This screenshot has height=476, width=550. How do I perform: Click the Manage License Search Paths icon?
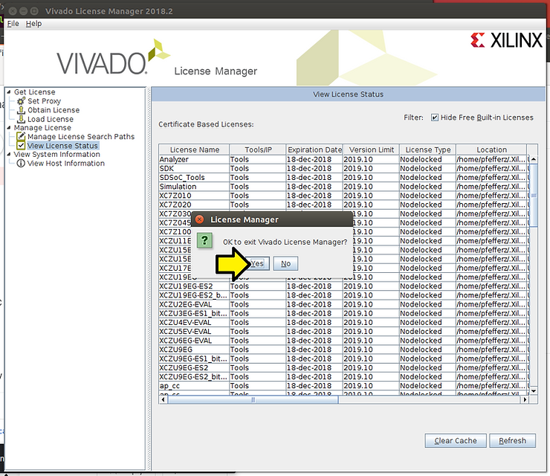[21, 136]
